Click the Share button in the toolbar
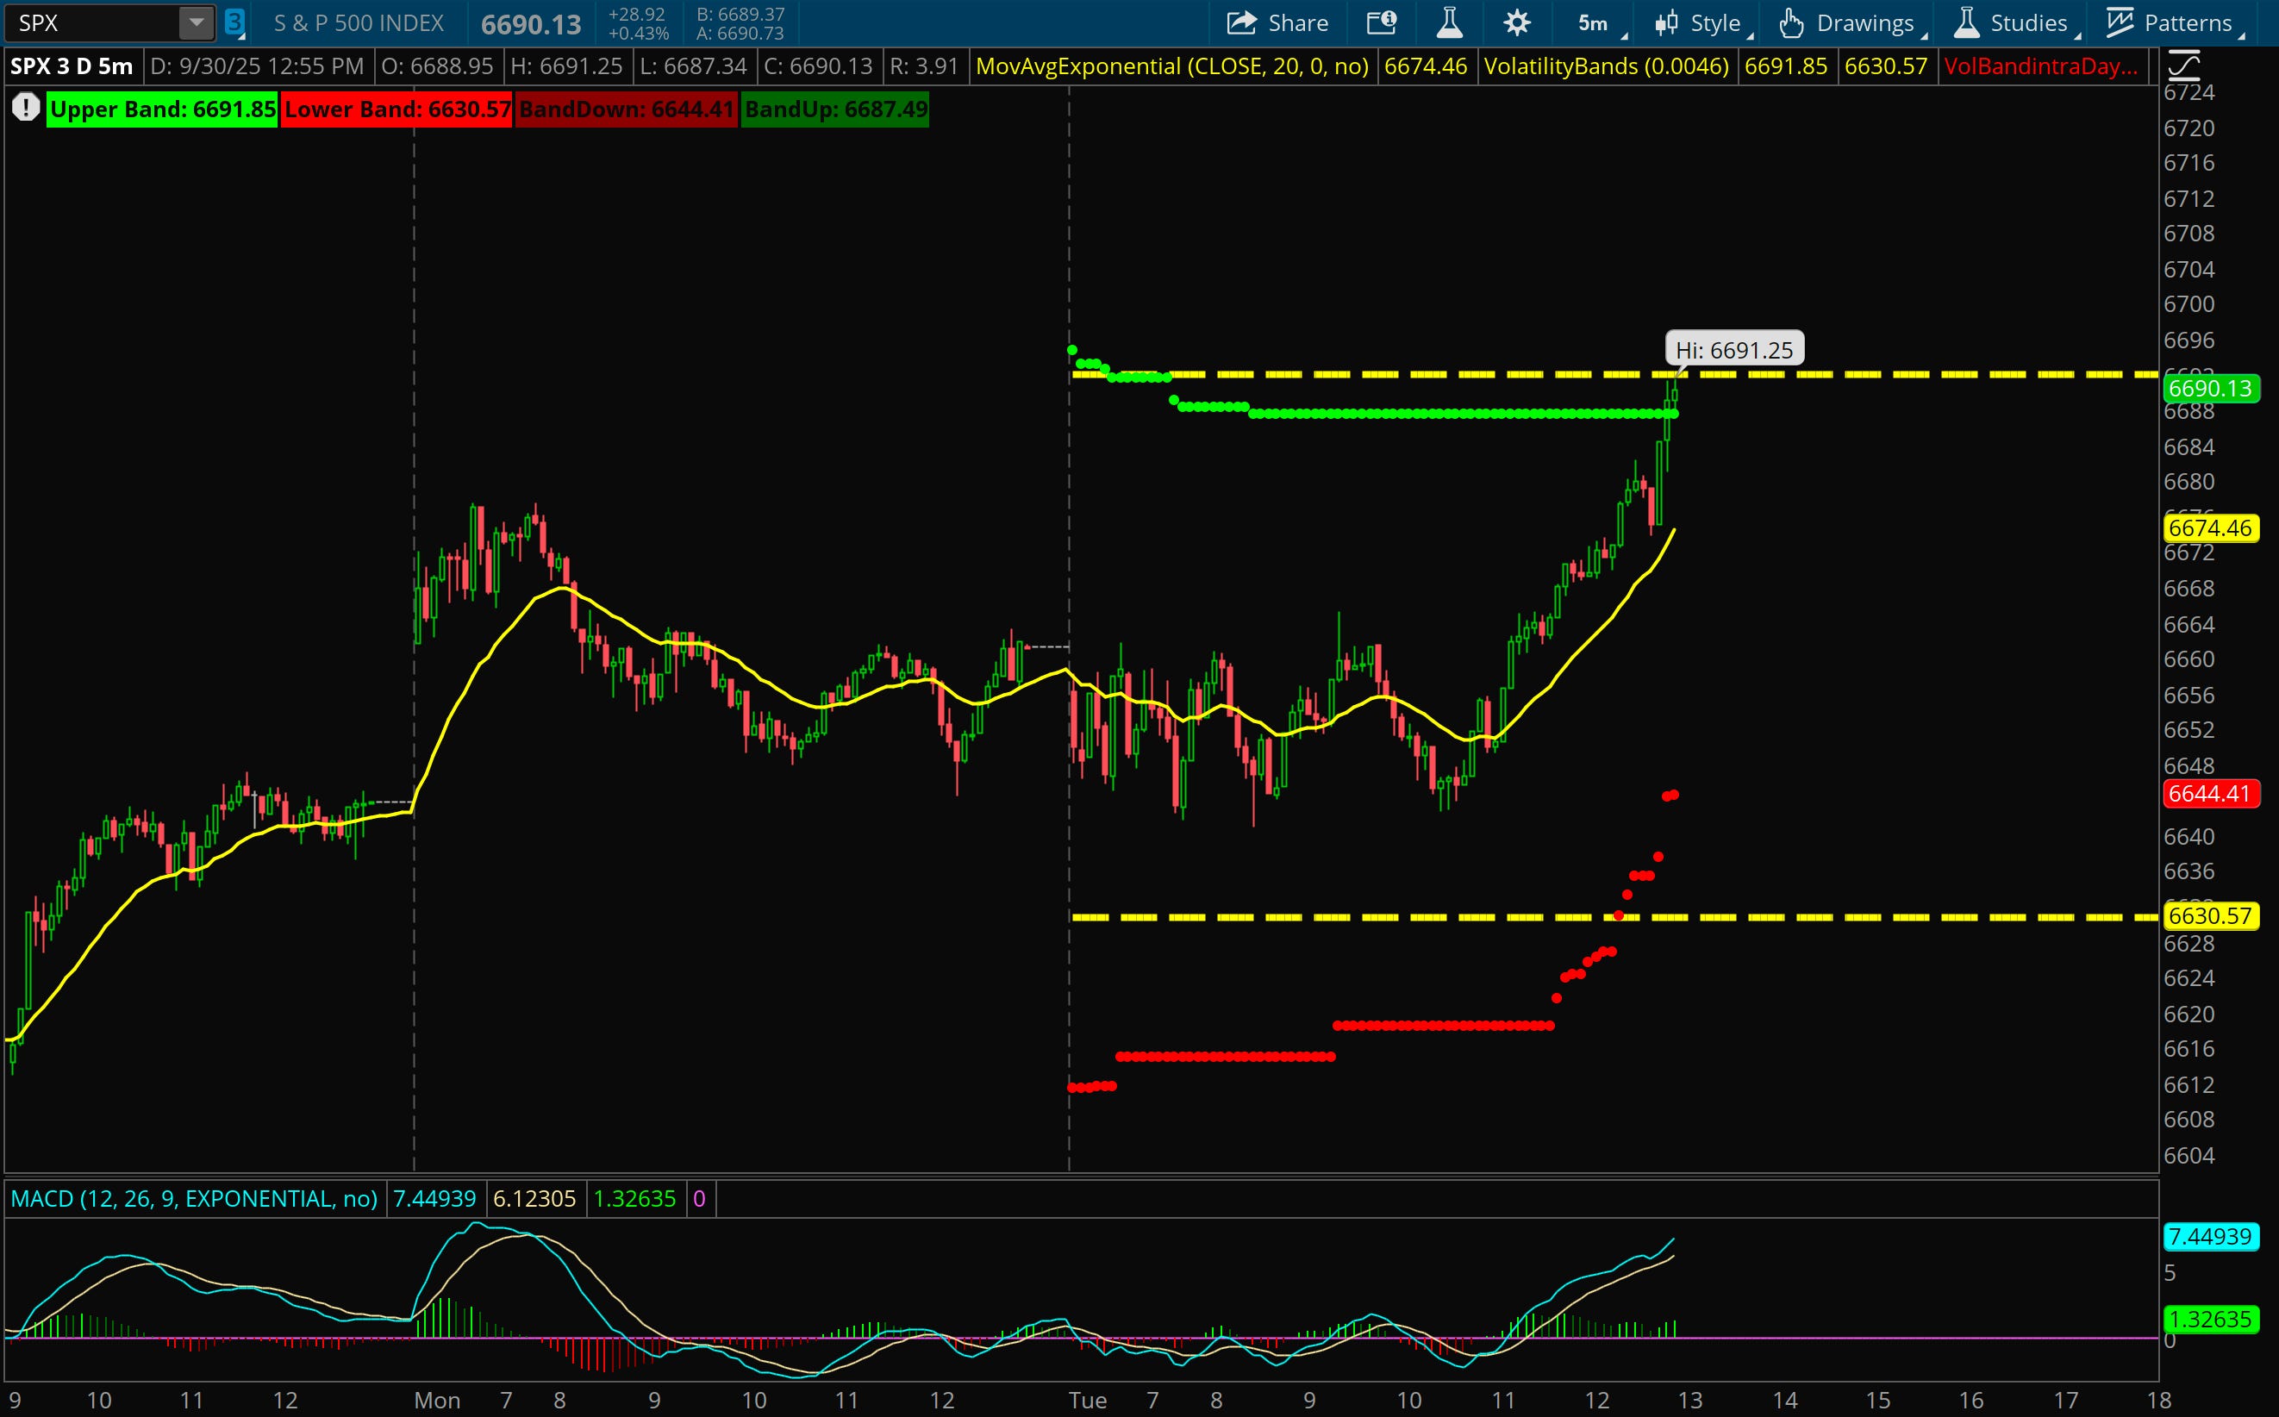 point(1277,22)
